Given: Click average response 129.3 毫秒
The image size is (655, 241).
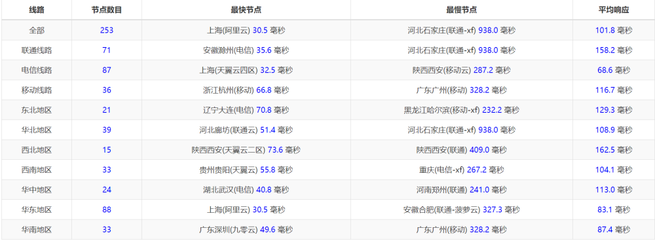Looking at the screenshot, I should [x=614, y=110].
